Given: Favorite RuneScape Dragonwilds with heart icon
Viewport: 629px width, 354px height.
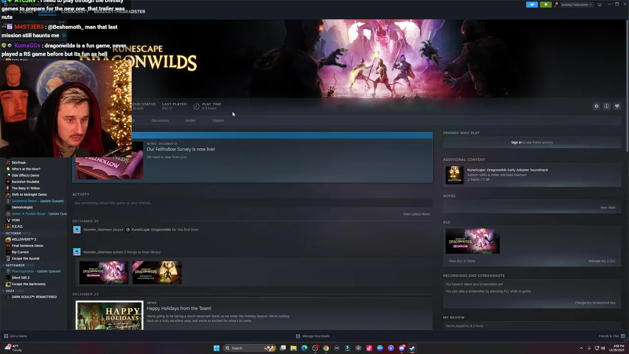Looking at the screenshot, I should [x=617, y=106].
